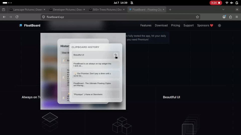Open the Pricing page link
Screen dimensions: 241x135
click(175, 25)
